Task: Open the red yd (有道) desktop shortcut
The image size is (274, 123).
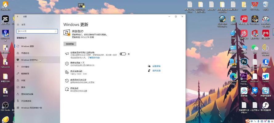Action: click(x=244, y=20)
